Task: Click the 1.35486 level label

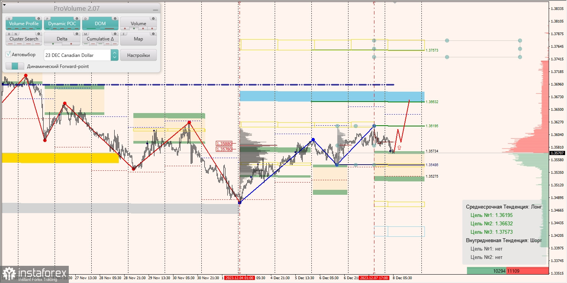Action: click(432, 165)
